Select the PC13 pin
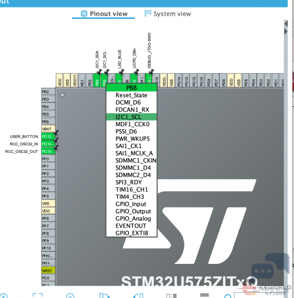The image size is (294, 298). pyautogui.click(x=48, y=137)
